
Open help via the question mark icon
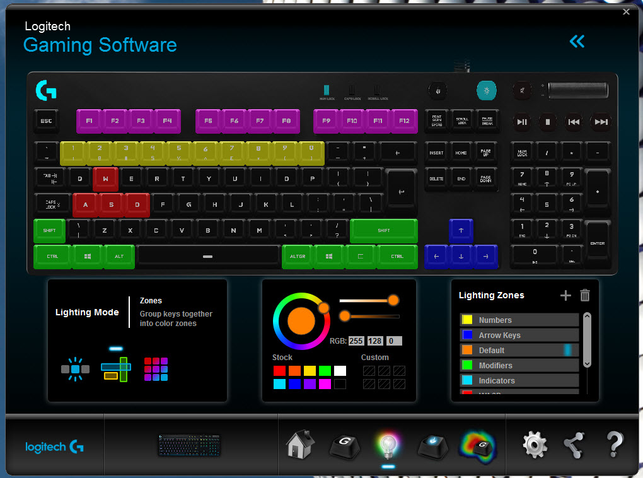[x=614, y=445]
